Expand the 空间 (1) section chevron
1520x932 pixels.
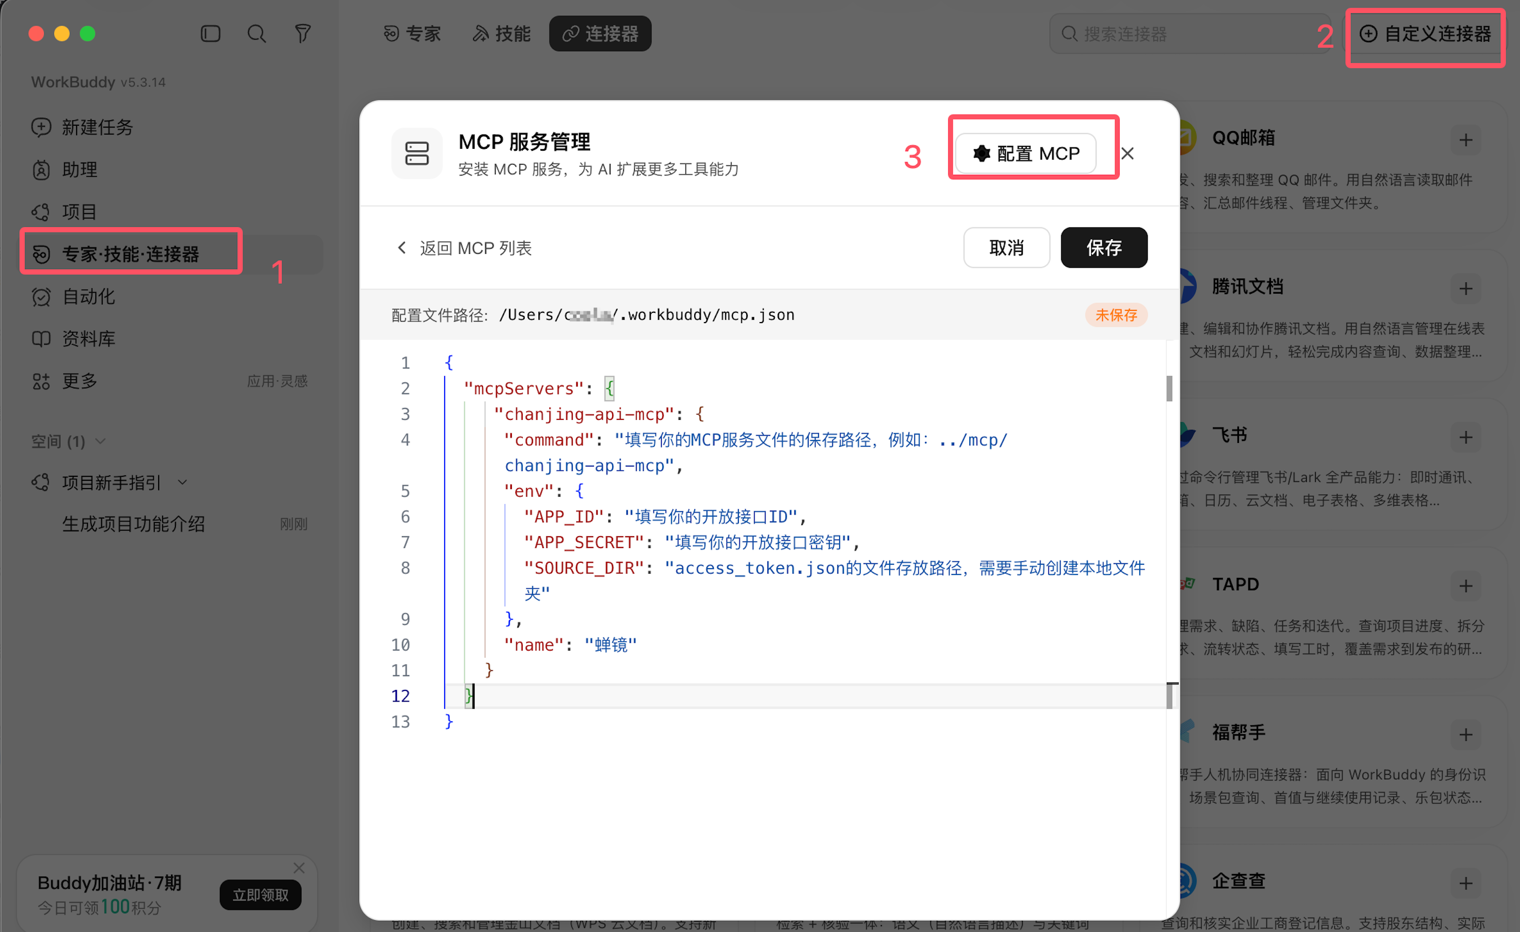point(101,441)
